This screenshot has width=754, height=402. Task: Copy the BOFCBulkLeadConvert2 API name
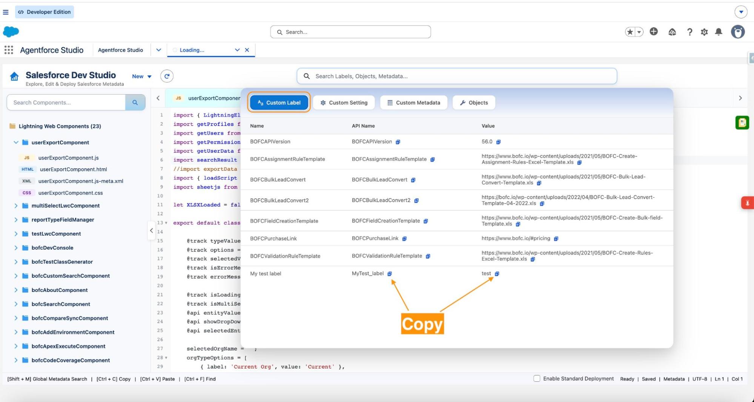click(416, 201)
